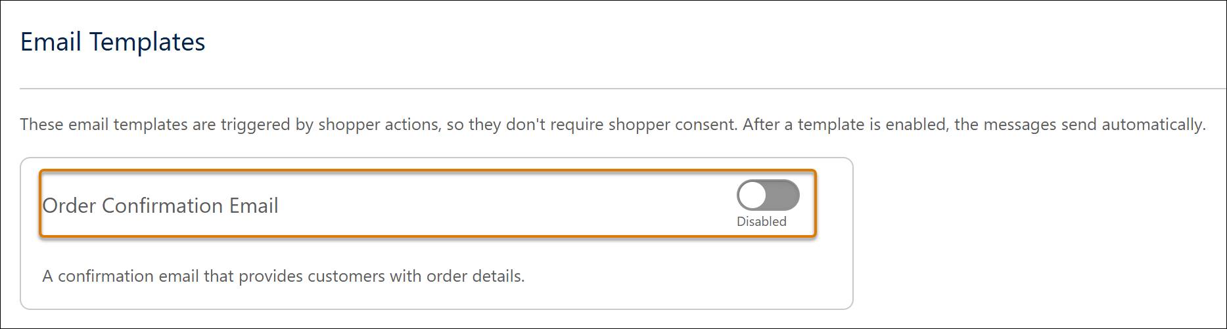The image size is (1227, 329).
Task: Click the sentence starting with These email templates
Action: pos(379,125)
